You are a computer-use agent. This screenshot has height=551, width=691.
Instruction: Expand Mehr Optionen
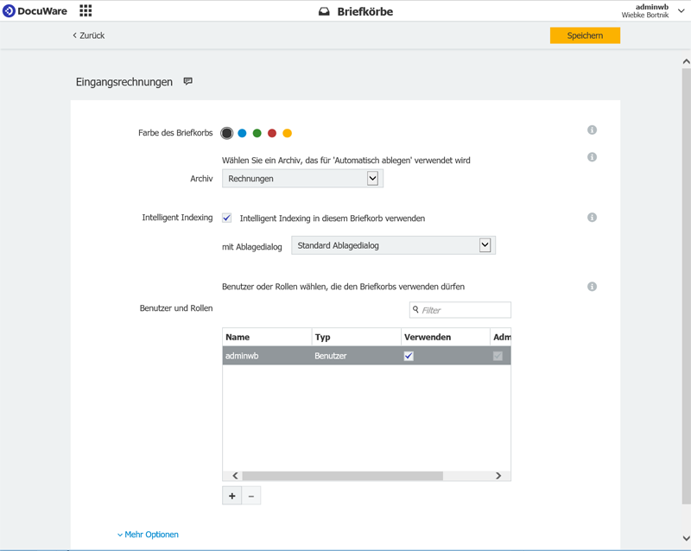pos(149,535)
